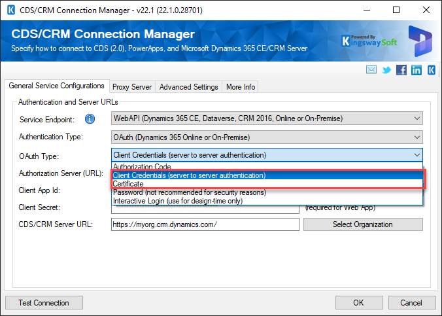The height and width of the screenshot is (316, 442).
Task: Switch to the Advanced Settings tab
Action: pos(188,87)
